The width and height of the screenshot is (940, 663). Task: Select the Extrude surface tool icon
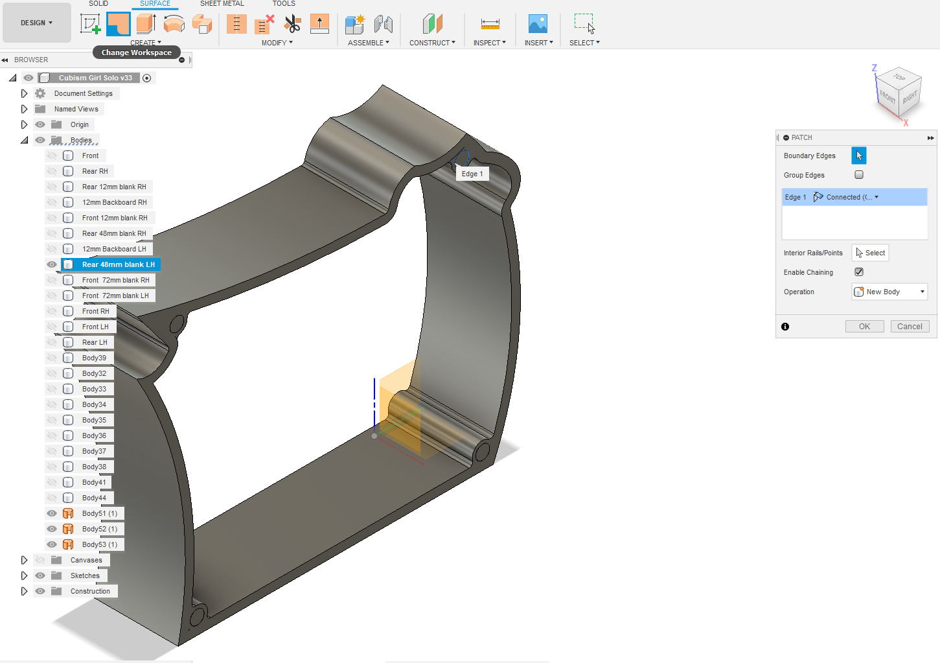[x=146, y=24]
